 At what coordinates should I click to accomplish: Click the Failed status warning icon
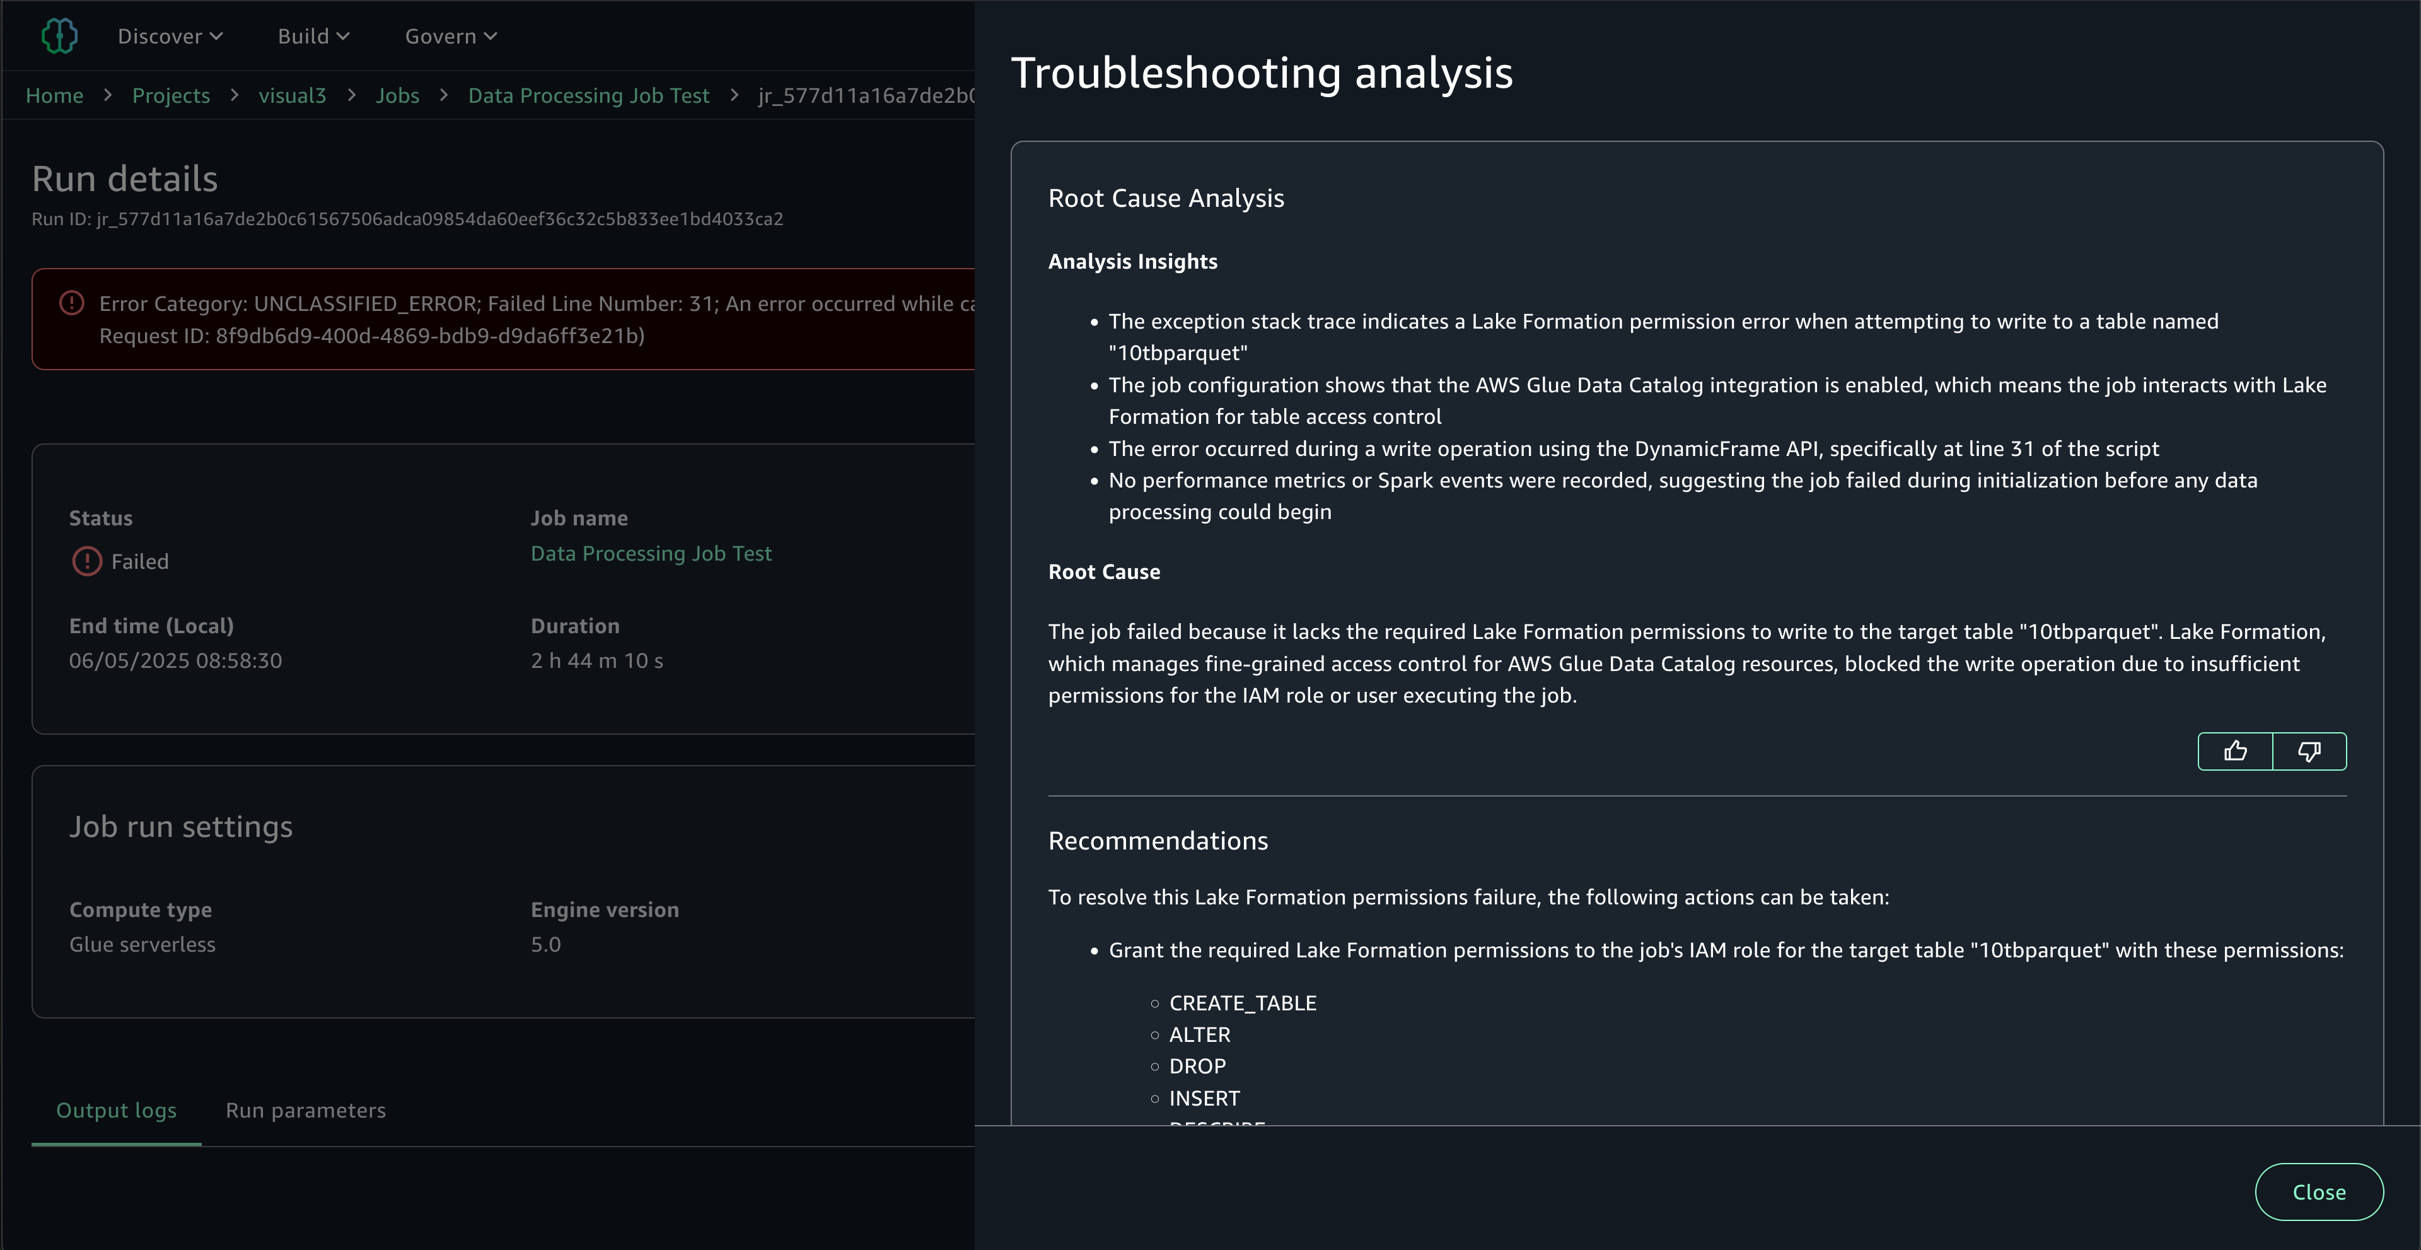[x=88, y=561]
